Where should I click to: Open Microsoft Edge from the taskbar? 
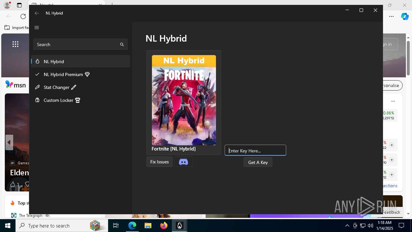132,226
